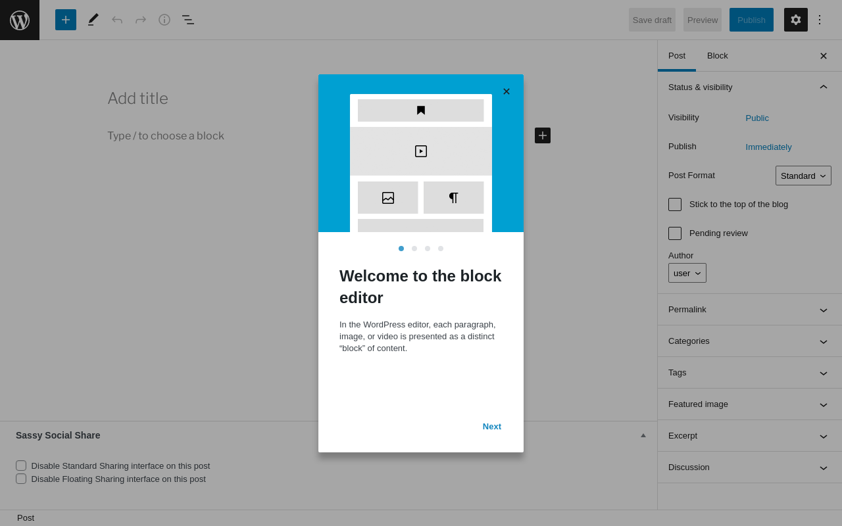Go to the first guide page dot
The width and height of the screenshot is (842, 526).
click(401, 249)
